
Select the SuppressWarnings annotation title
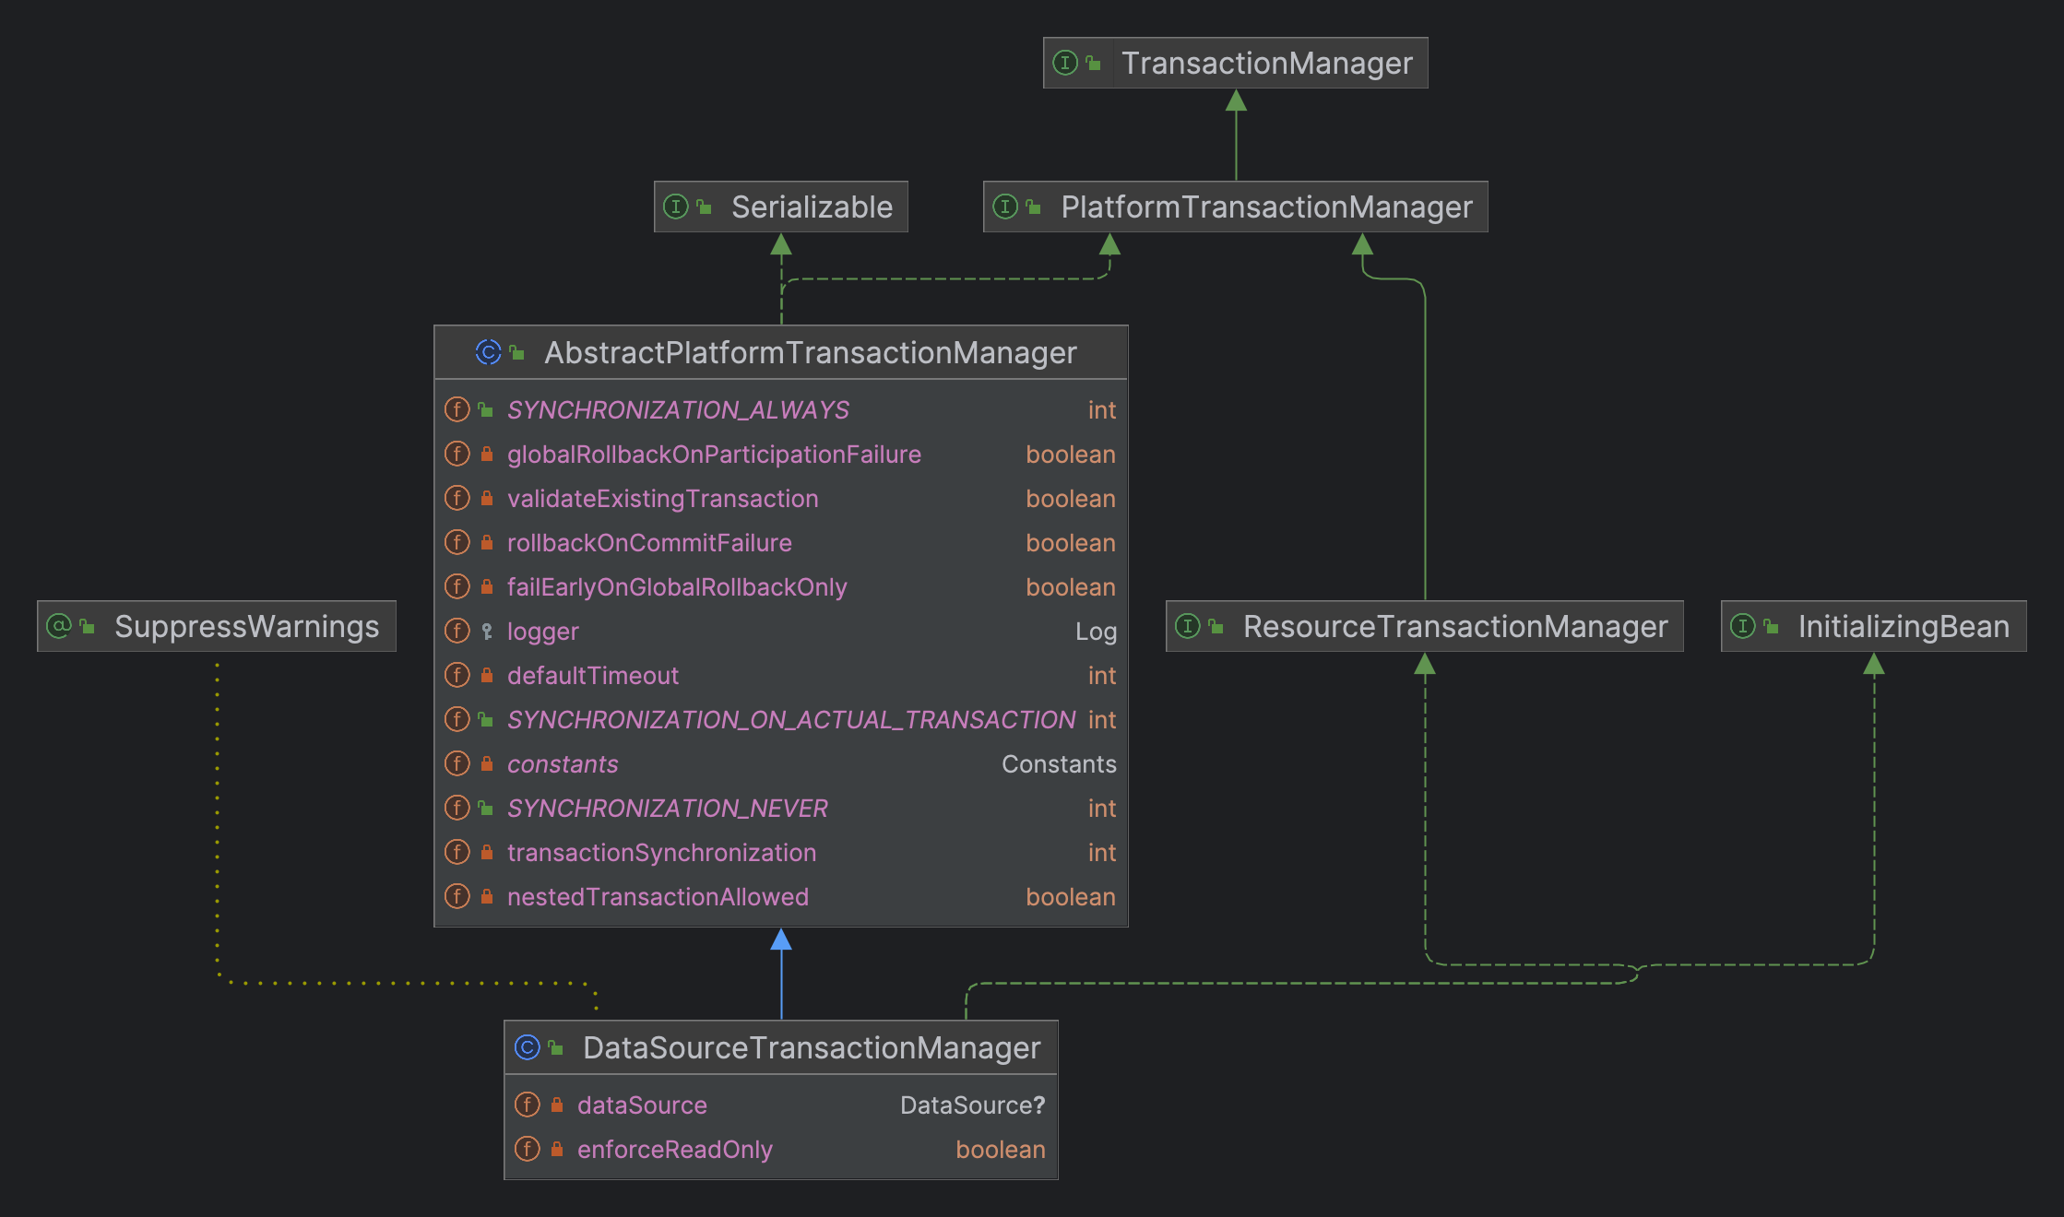(246, 626)
